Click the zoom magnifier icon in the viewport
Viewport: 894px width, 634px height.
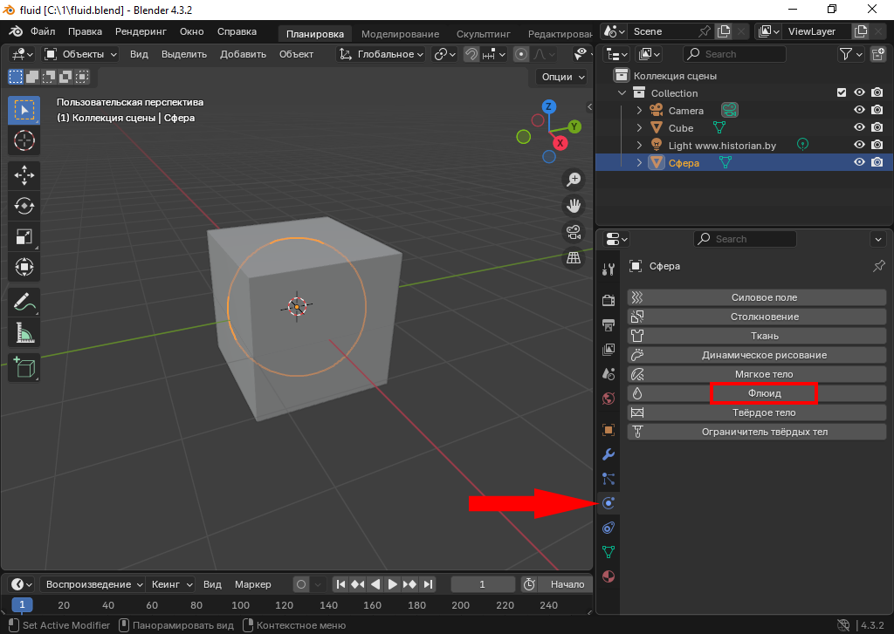coord(574,180)
